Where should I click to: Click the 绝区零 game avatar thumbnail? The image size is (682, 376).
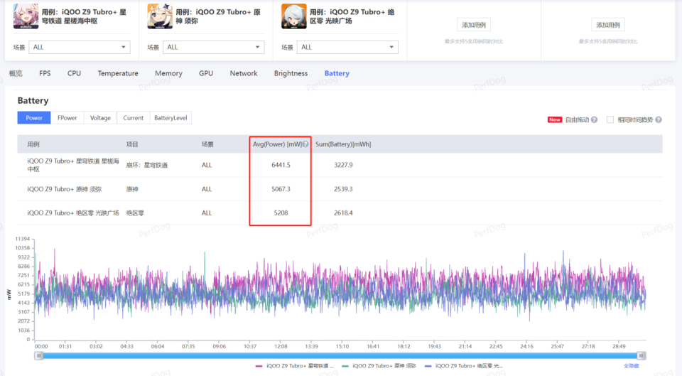click(294, 16)
